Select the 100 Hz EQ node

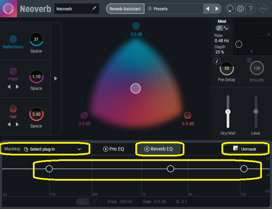coord(49,169)
